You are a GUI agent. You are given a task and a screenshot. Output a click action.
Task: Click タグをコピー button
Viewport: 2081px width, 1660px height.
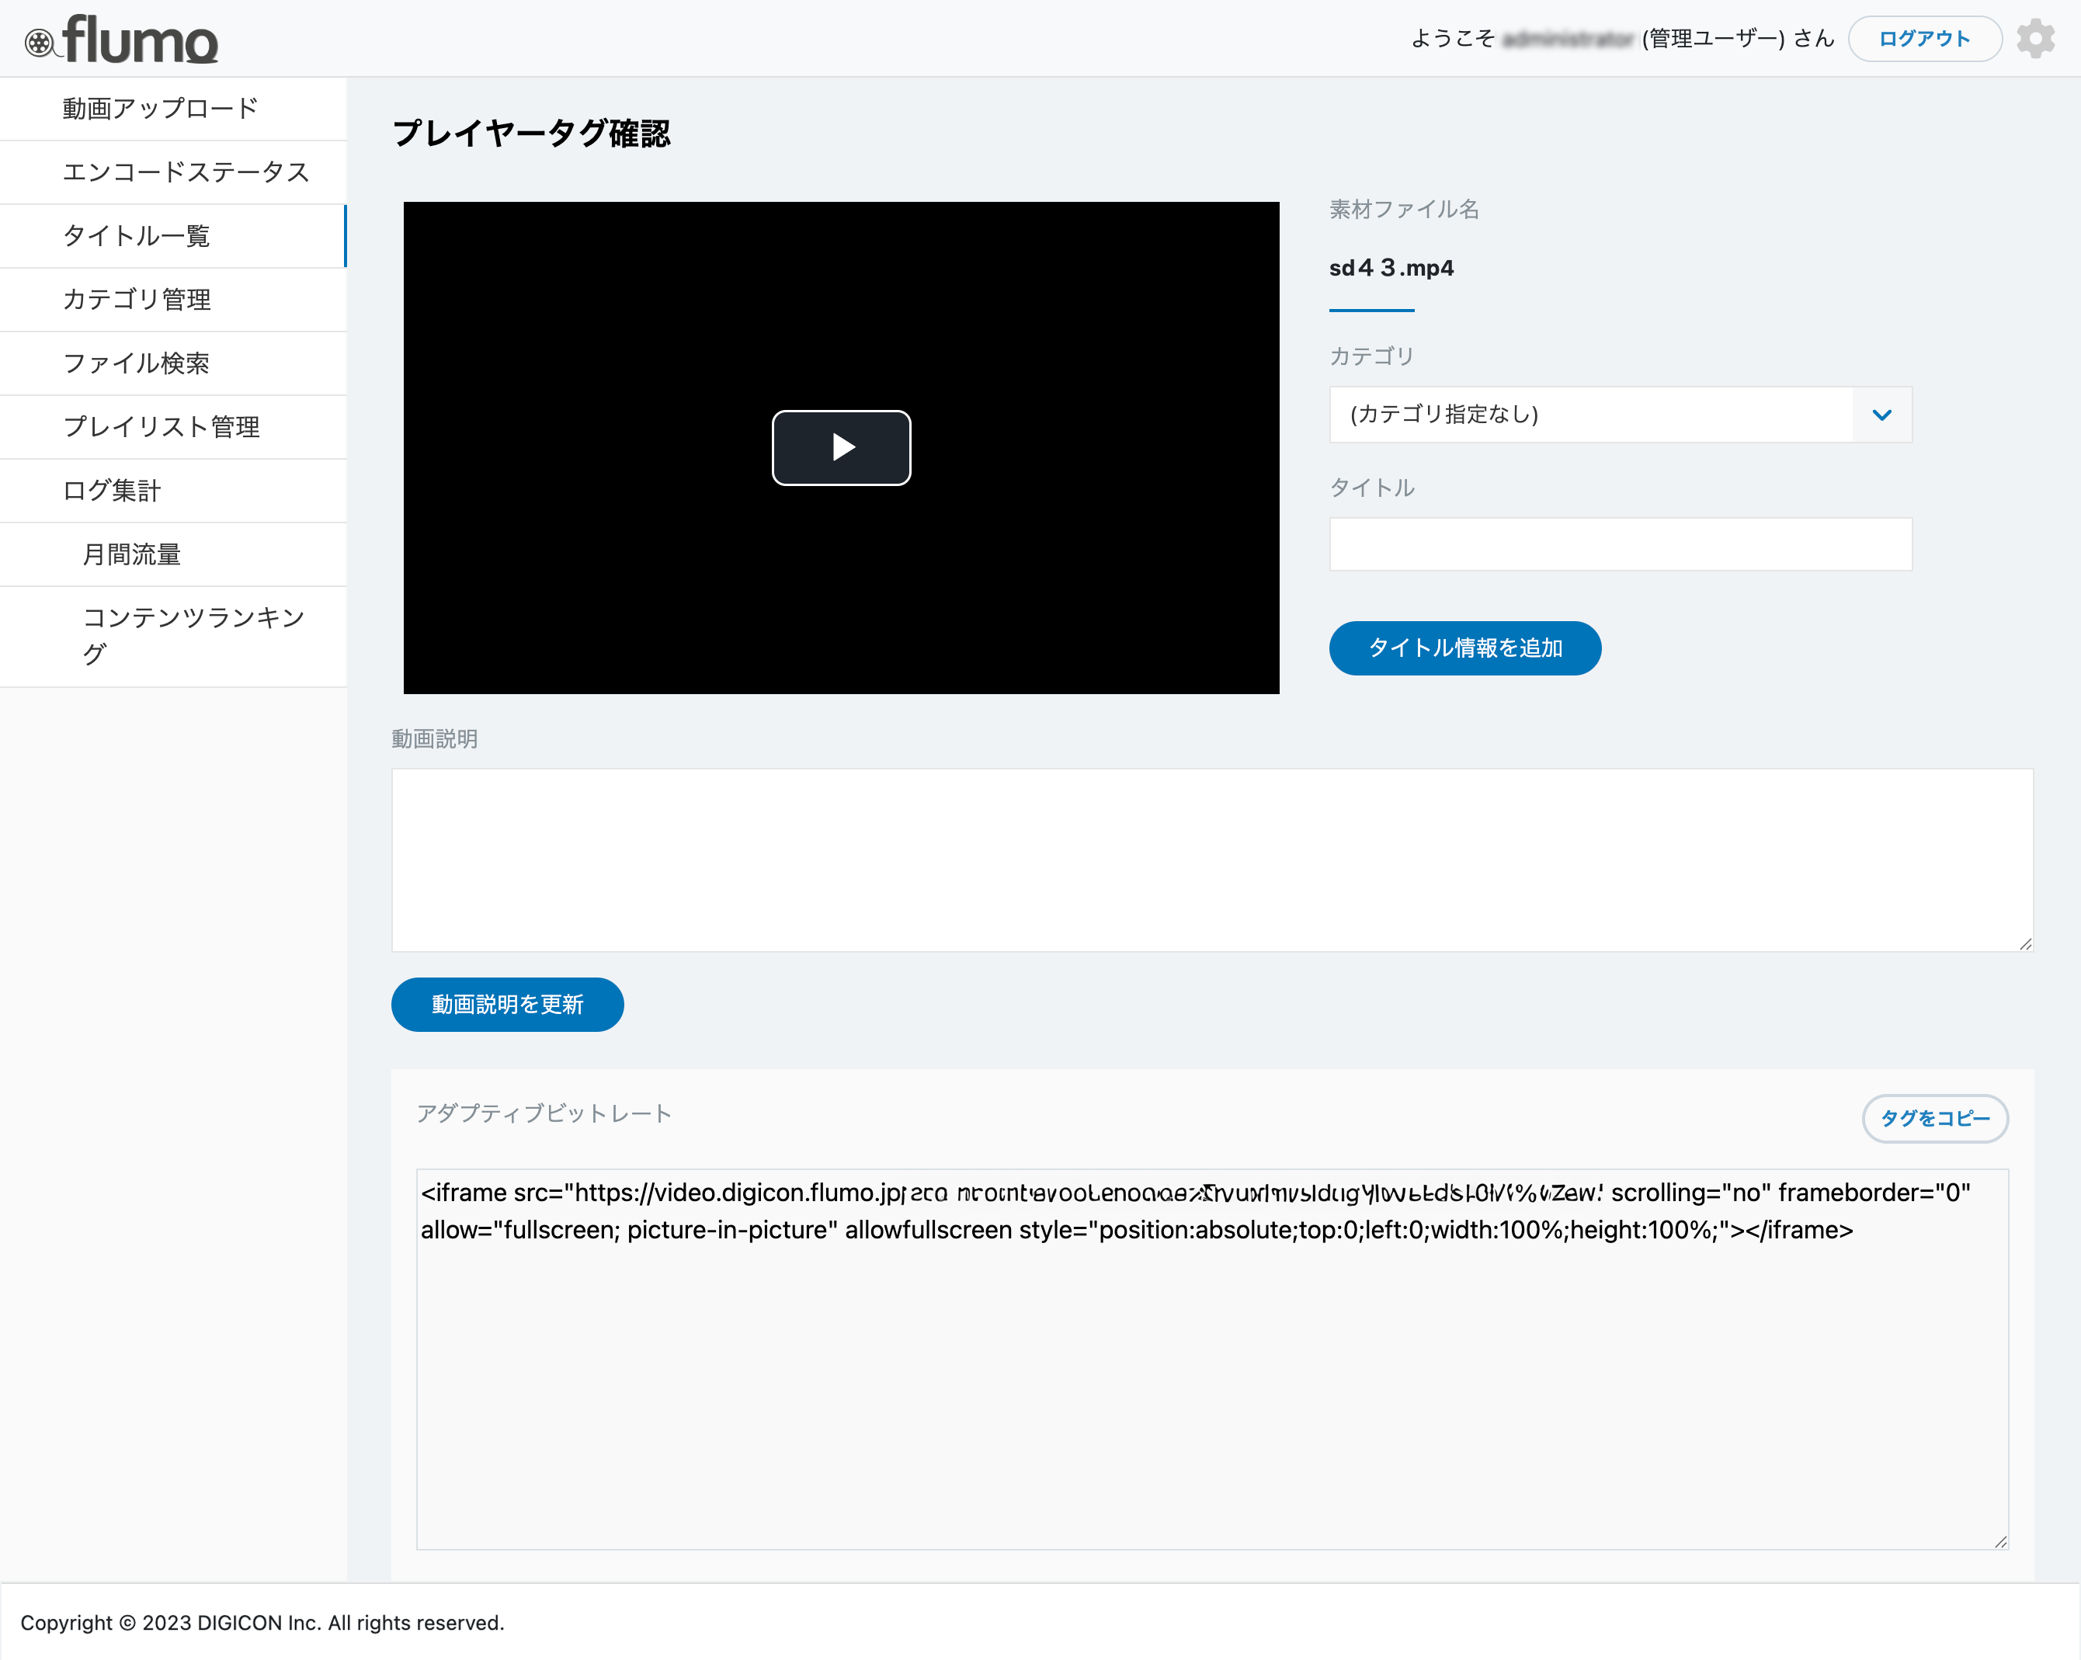click(x=1935, y=1119)
